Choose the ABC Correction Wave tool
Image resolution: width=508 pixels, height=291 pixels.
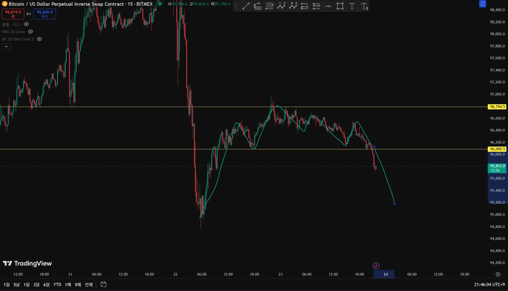(293, 6)
